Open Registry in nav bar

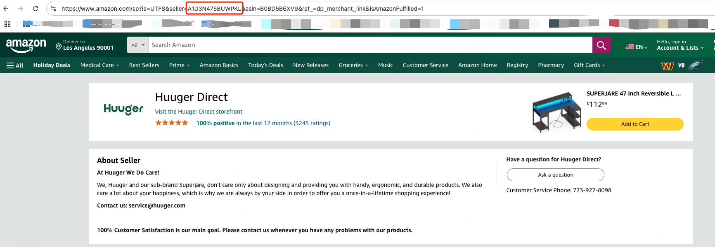[517, 65]
